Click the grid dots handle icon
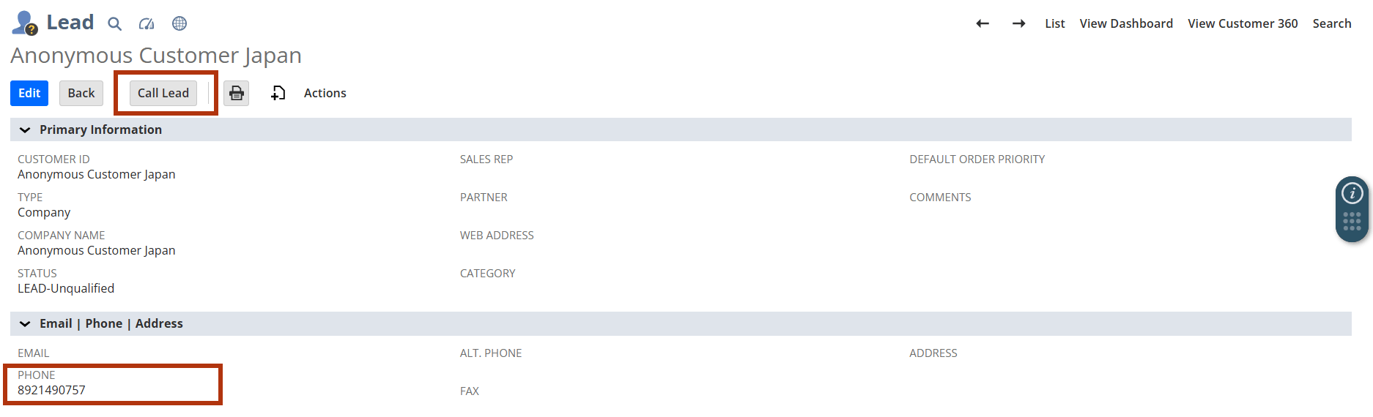Image resolution: width=1373 pixels, height=417 pixels. pos(1352,222)
